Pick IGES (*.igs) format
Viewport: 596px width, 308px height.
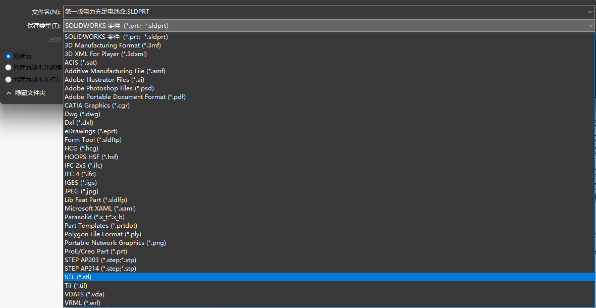pyautogui.click(x=329, y=182)
